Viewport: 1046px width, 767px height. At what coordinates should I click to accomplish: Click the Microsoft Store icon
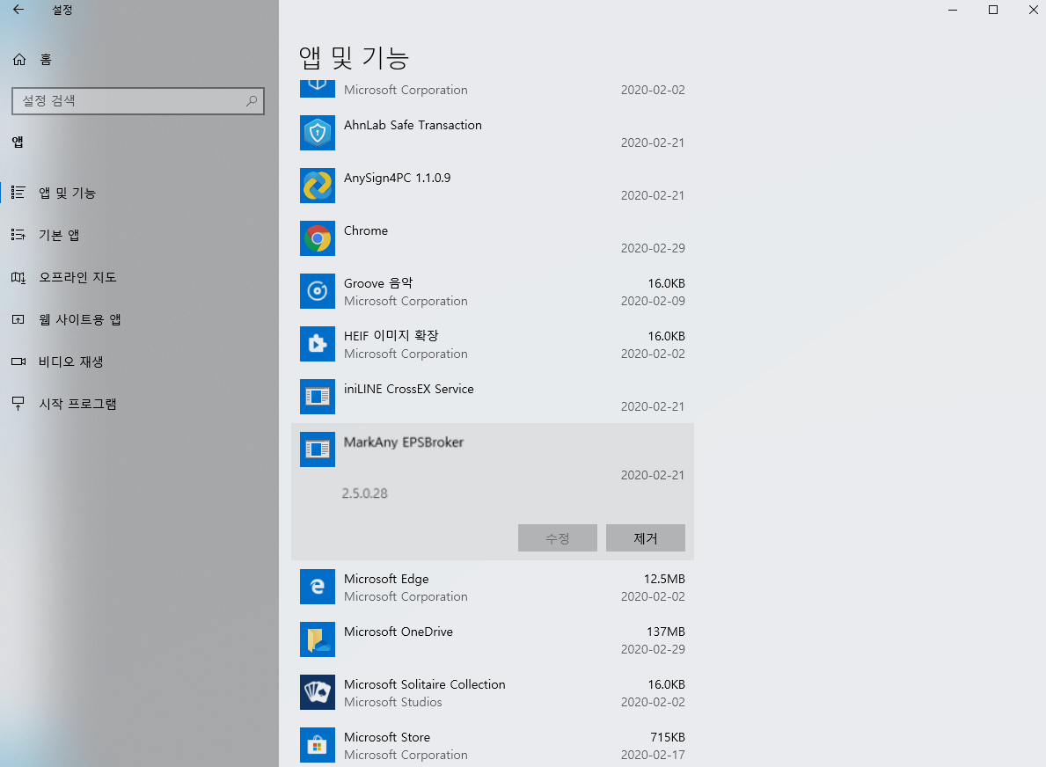[x=318, y=744]
